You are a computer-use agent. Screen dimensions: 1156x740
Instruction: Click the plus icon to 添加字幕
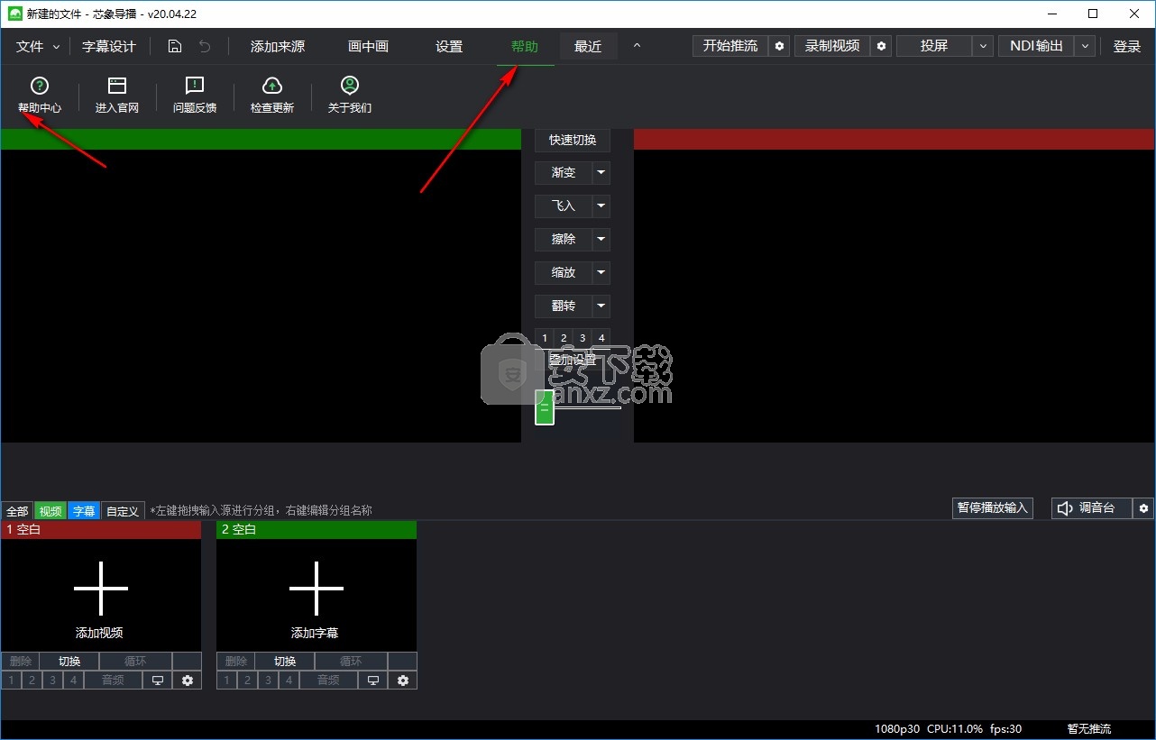tap(317, 589)
